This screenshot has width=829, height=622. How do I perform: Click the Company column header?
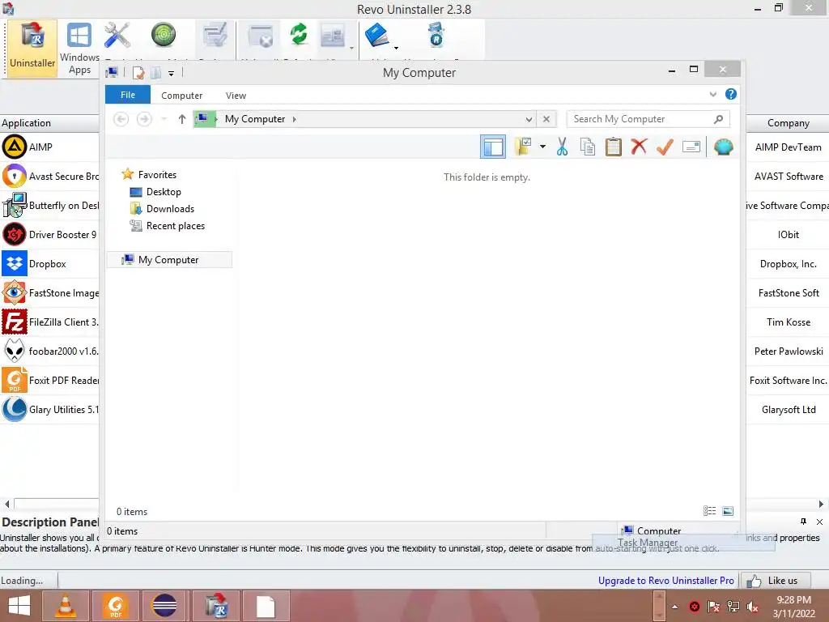(x=788, y=123)
